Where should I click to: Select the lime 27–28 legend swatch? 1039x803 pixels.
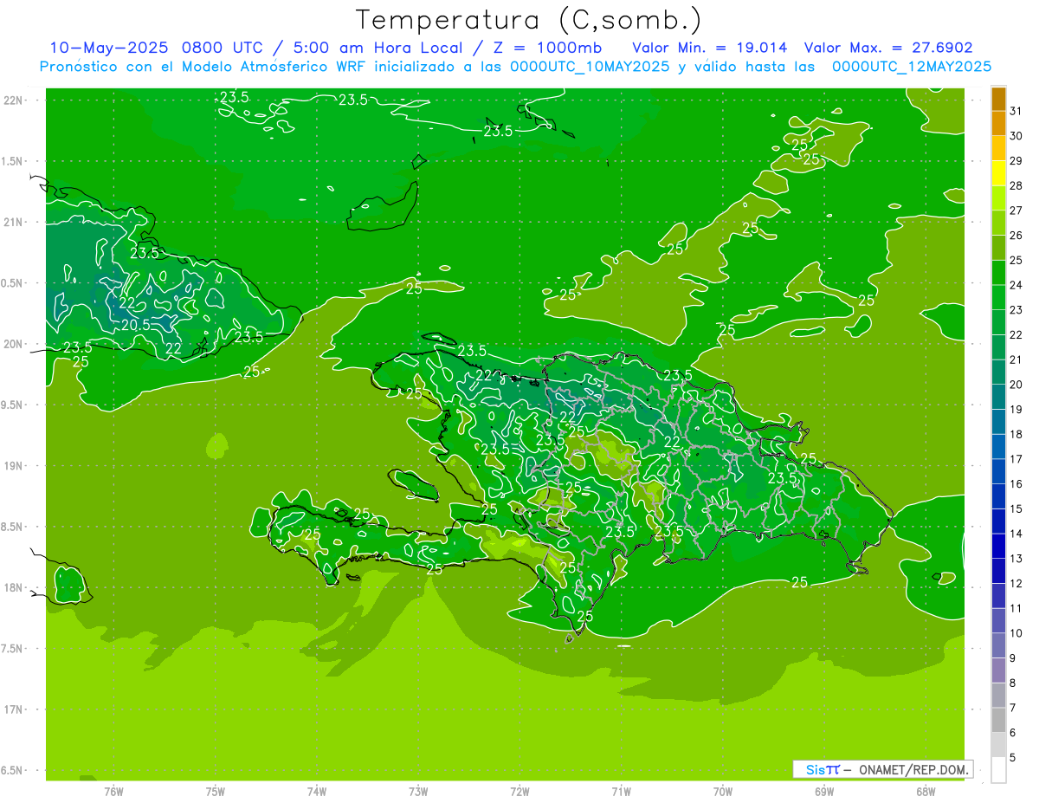[998, 198]
